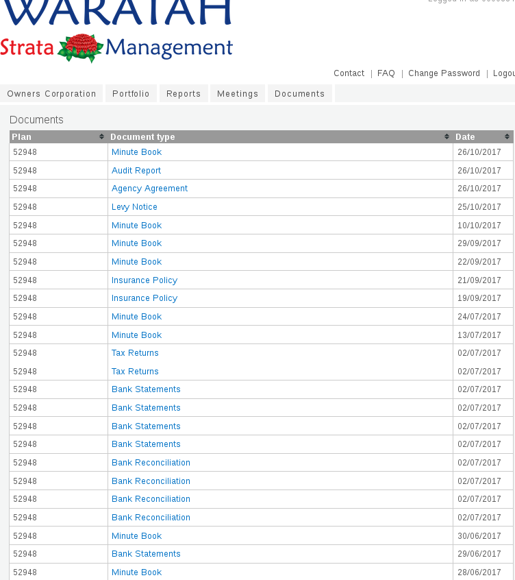Sort table by Document type arrows
This screenshot has width=515, height=580.
[447, 137]
